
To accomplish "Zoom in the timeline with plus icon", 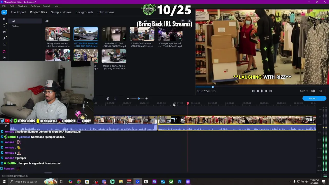I will [147, 98].
